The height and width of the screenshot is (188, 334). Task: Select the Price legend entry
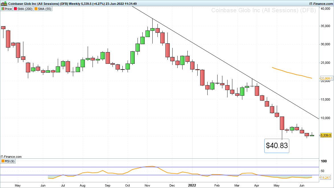[x=7, y=9]
